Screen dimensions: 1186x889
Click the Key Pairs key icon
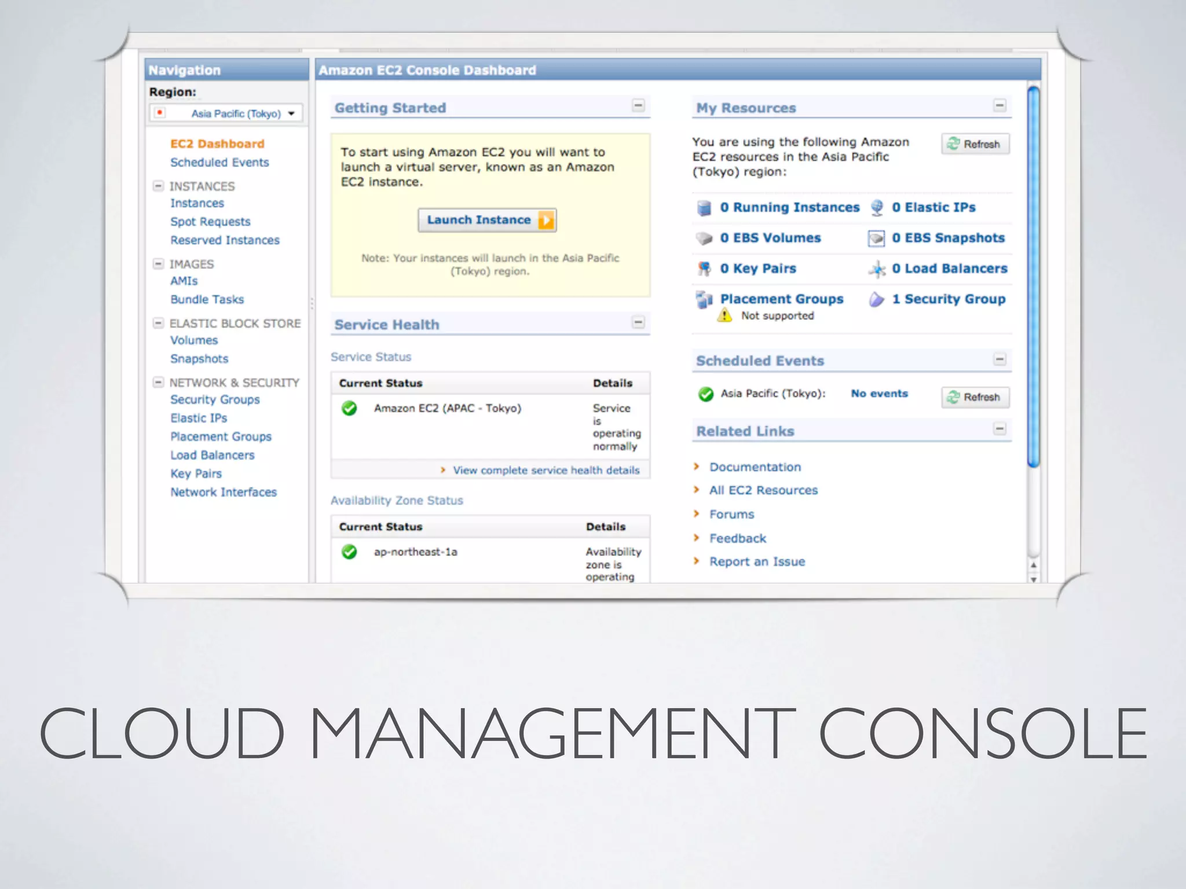(x=704, y=269)
